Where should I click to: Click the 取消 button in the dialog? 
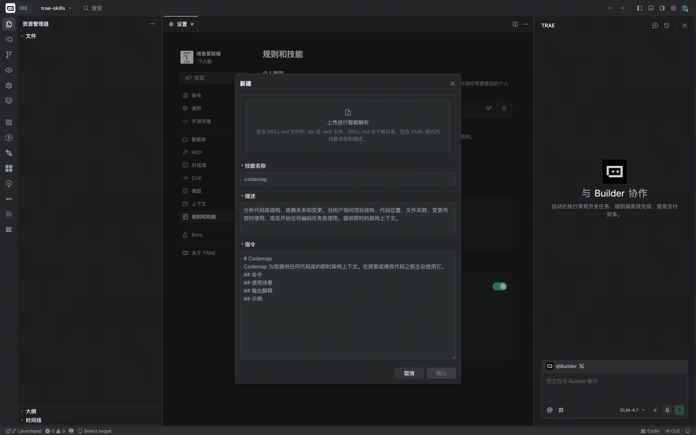point(409,373)
